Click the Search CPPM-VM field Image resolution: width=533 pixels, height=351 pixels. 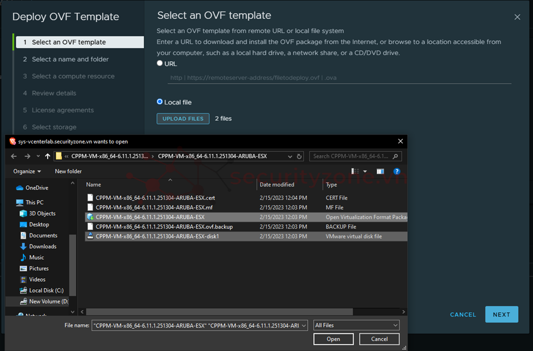pyautogui.click(x=355, y=156)
